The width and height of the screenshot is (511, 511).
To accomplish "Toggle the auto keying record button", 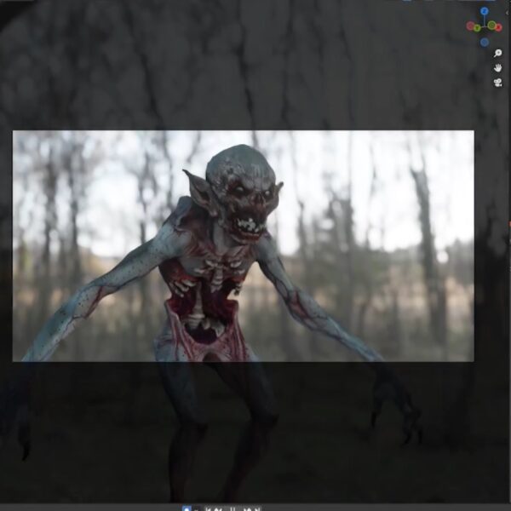I will [187, 508].
